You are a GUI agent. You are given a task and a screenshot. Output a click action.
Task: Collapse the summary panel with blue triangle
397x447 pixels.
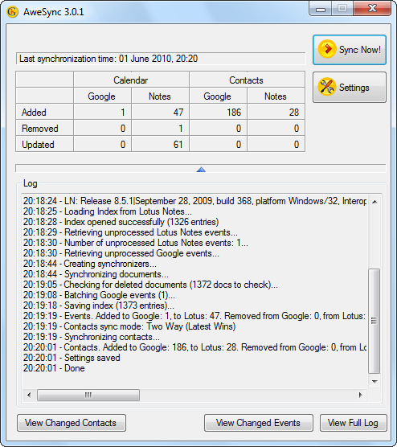[201, 170]
